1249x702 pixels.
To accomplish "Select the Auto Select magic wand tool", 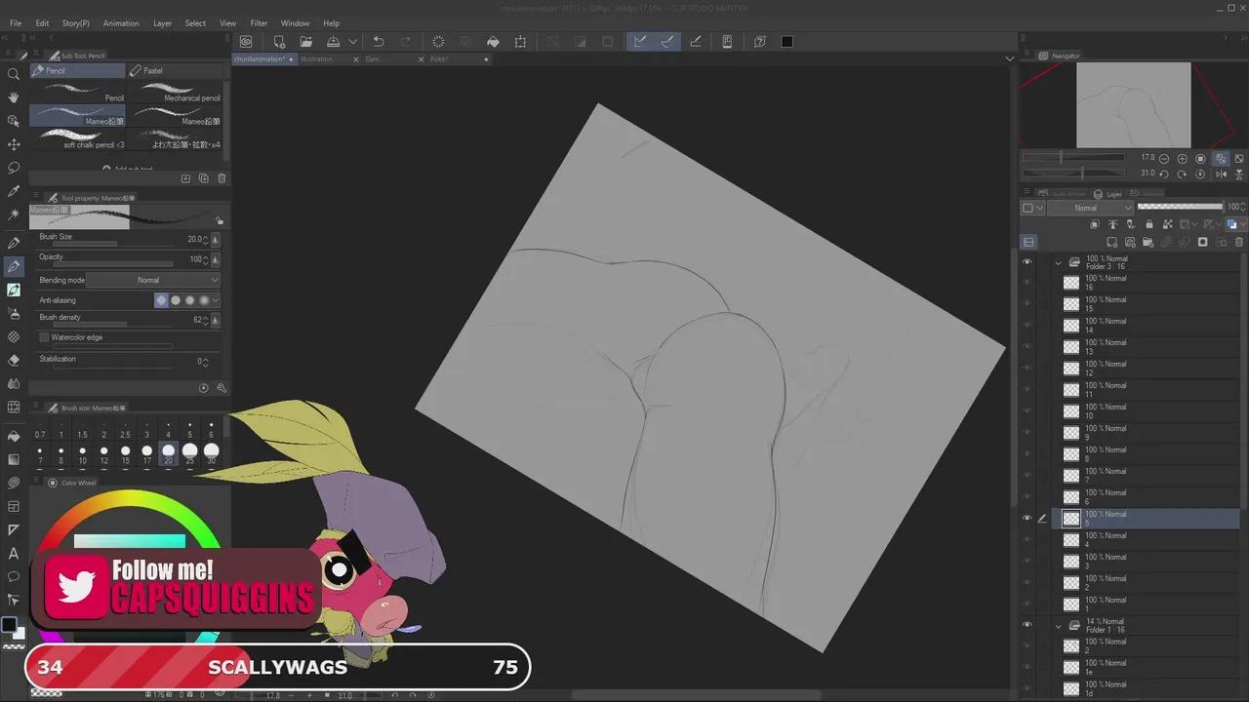I will [14, 214].
